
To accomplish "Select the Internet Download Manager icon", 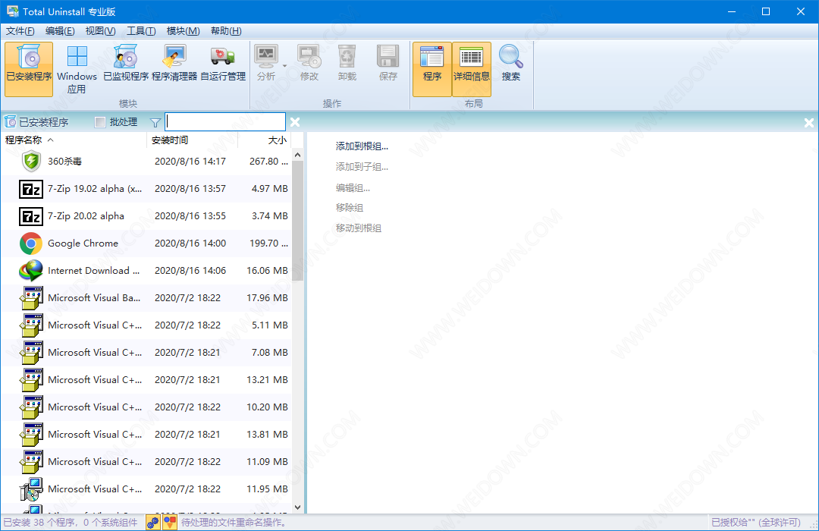I will pos(31,271).
